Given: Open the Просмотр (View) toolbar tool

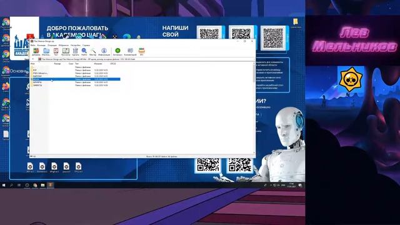Looking at the screenshot, I should coord(66,51).
